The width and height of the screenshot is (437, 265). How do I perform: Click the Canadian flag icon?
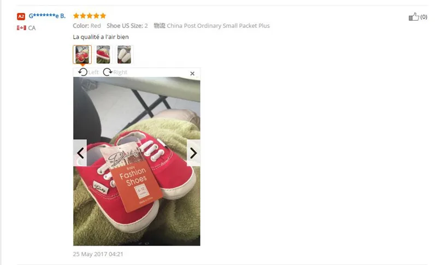click(21, 28)
